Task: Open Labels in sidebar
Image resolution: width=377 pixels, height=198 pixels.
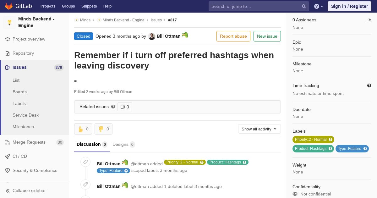Action: point(19,104)
